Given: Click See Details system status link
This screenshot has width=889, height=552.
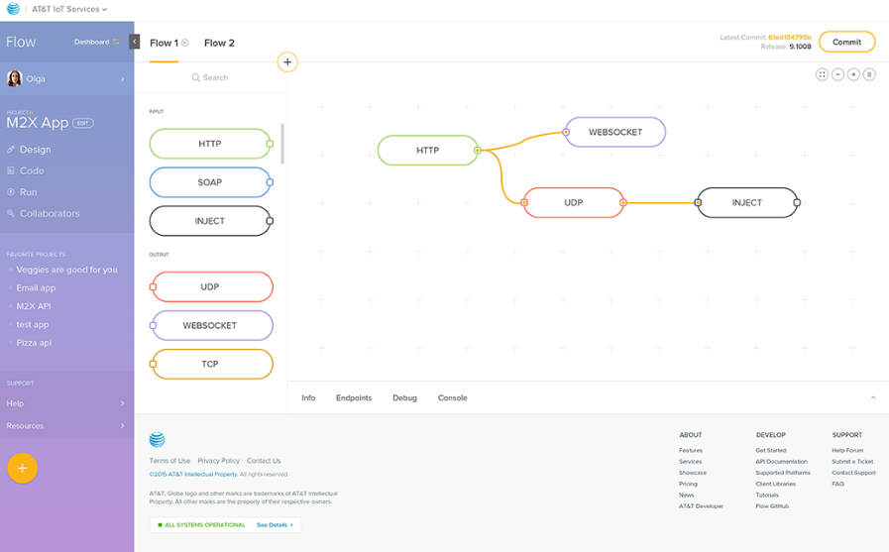Looking at the screenshot, I should (275, 525).
